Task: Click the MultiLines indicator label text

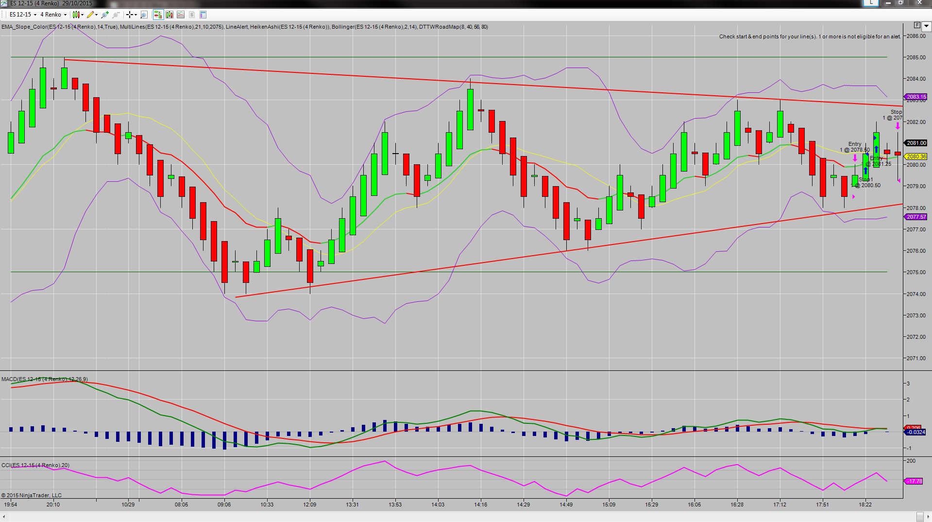Action: pos(172,27)
